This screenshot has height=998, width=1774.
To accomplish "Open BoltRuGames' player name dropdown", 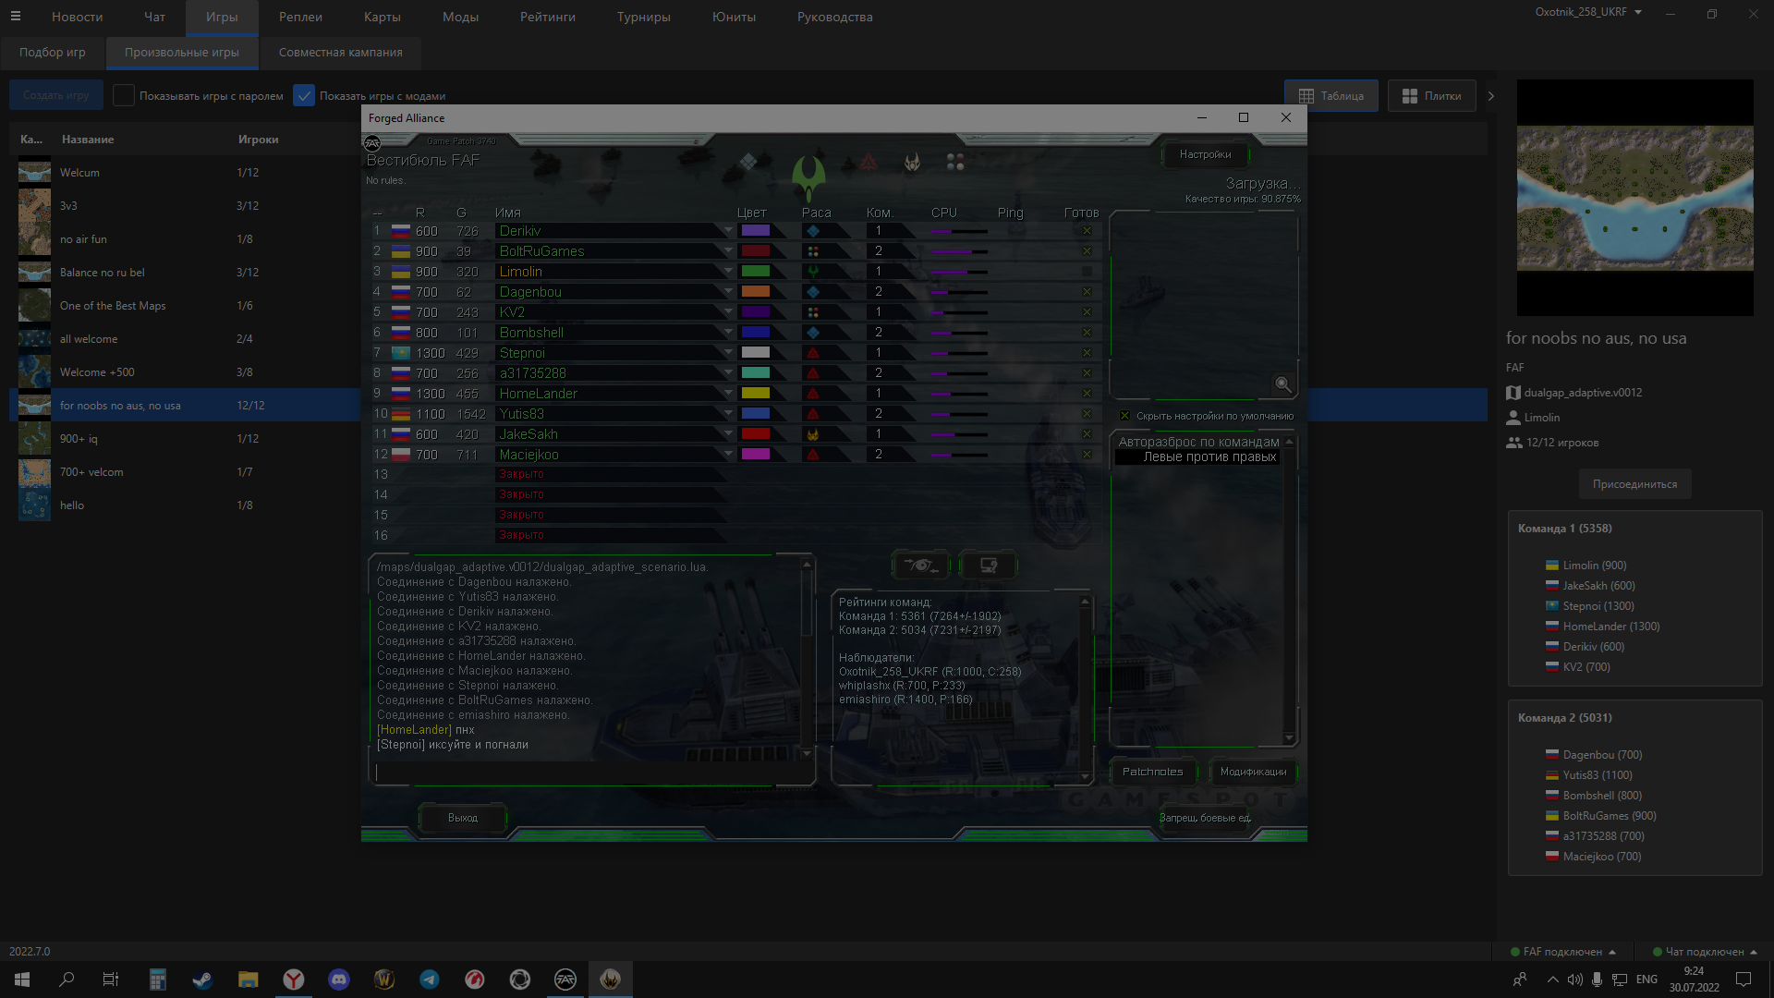I will (728, 251).
